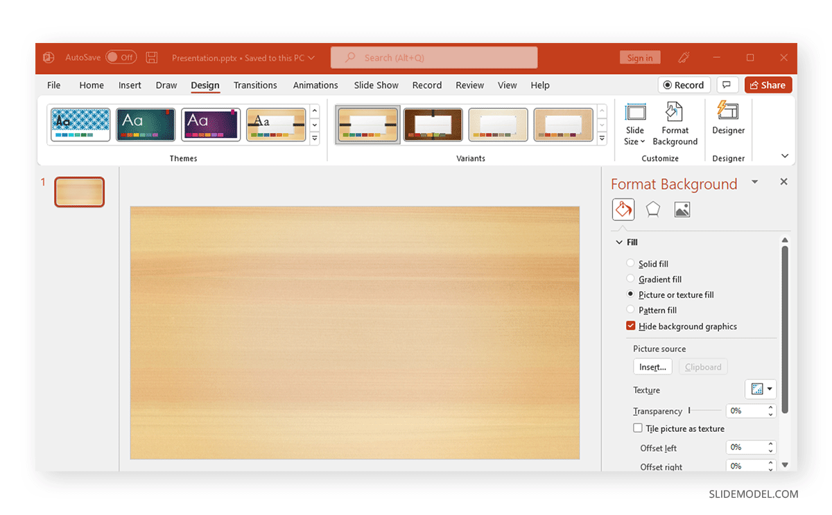832x515 pixels.
Task: Click the Share button
Action: pyautogui.click(x=768, y=85)
